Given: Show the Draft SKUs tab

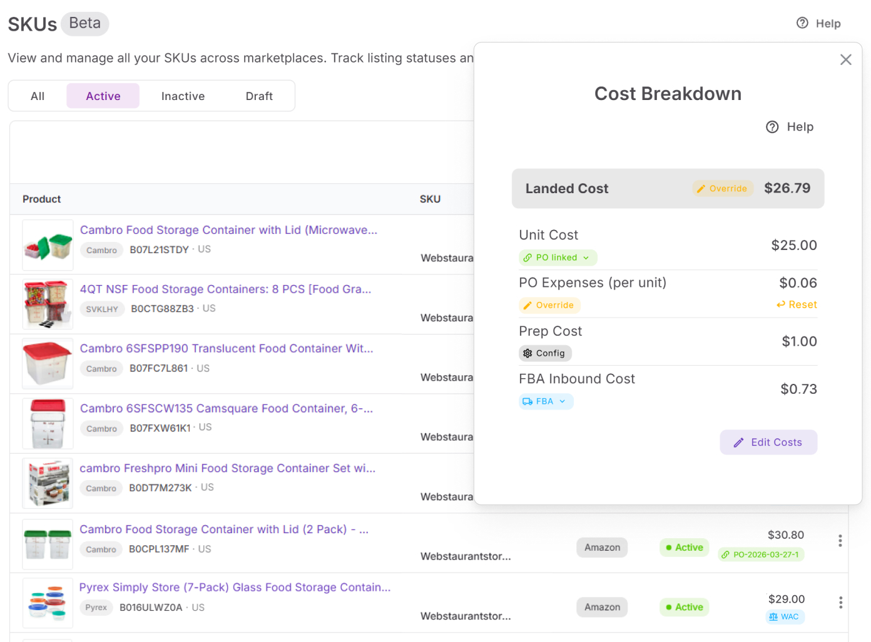Looking at the screenshot, I should [259, 96].
